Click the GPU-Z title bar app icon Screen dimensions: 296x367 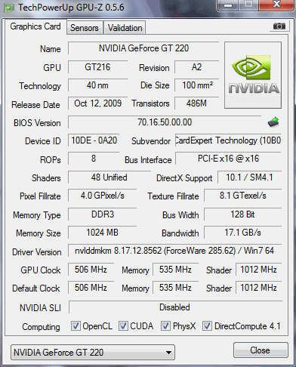(x=9, y=8)
